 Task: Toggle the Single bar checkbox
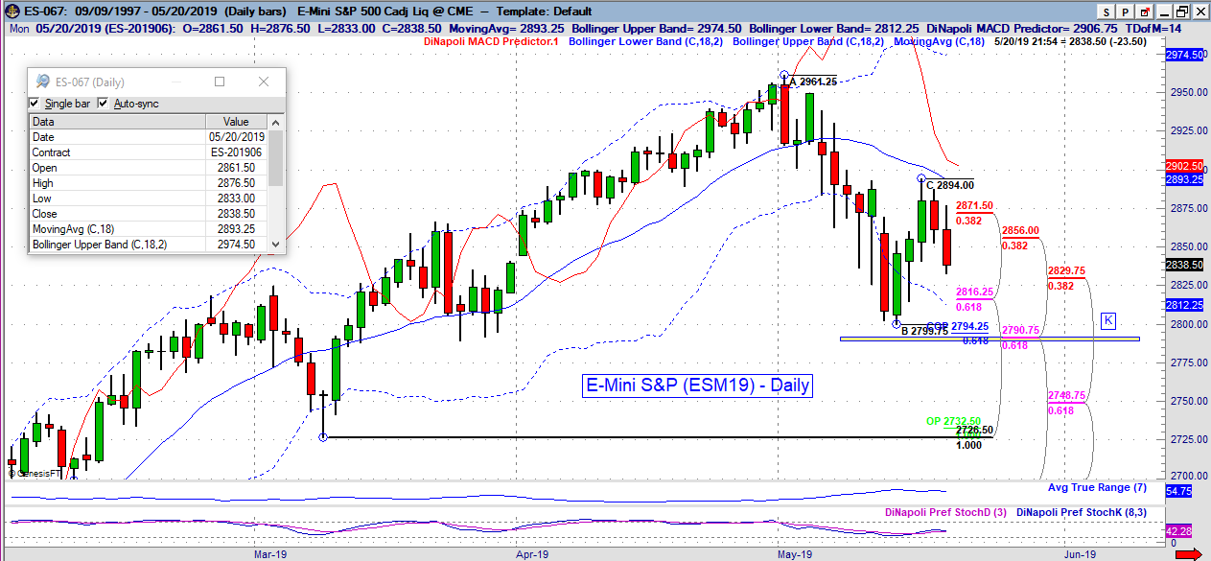[35, 104]
